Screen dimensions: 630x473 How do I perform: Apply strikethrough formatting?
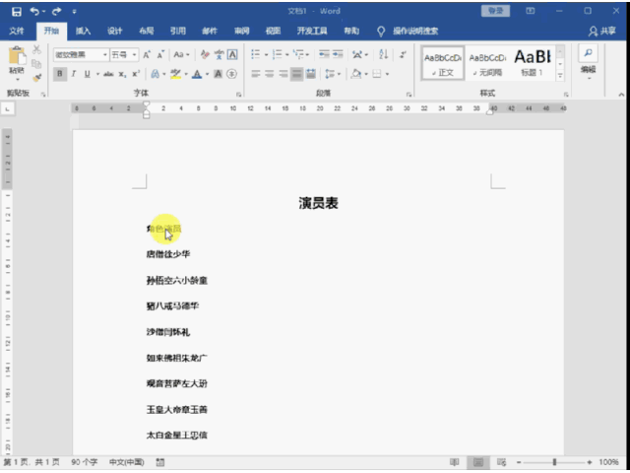(x=108, y=74)
